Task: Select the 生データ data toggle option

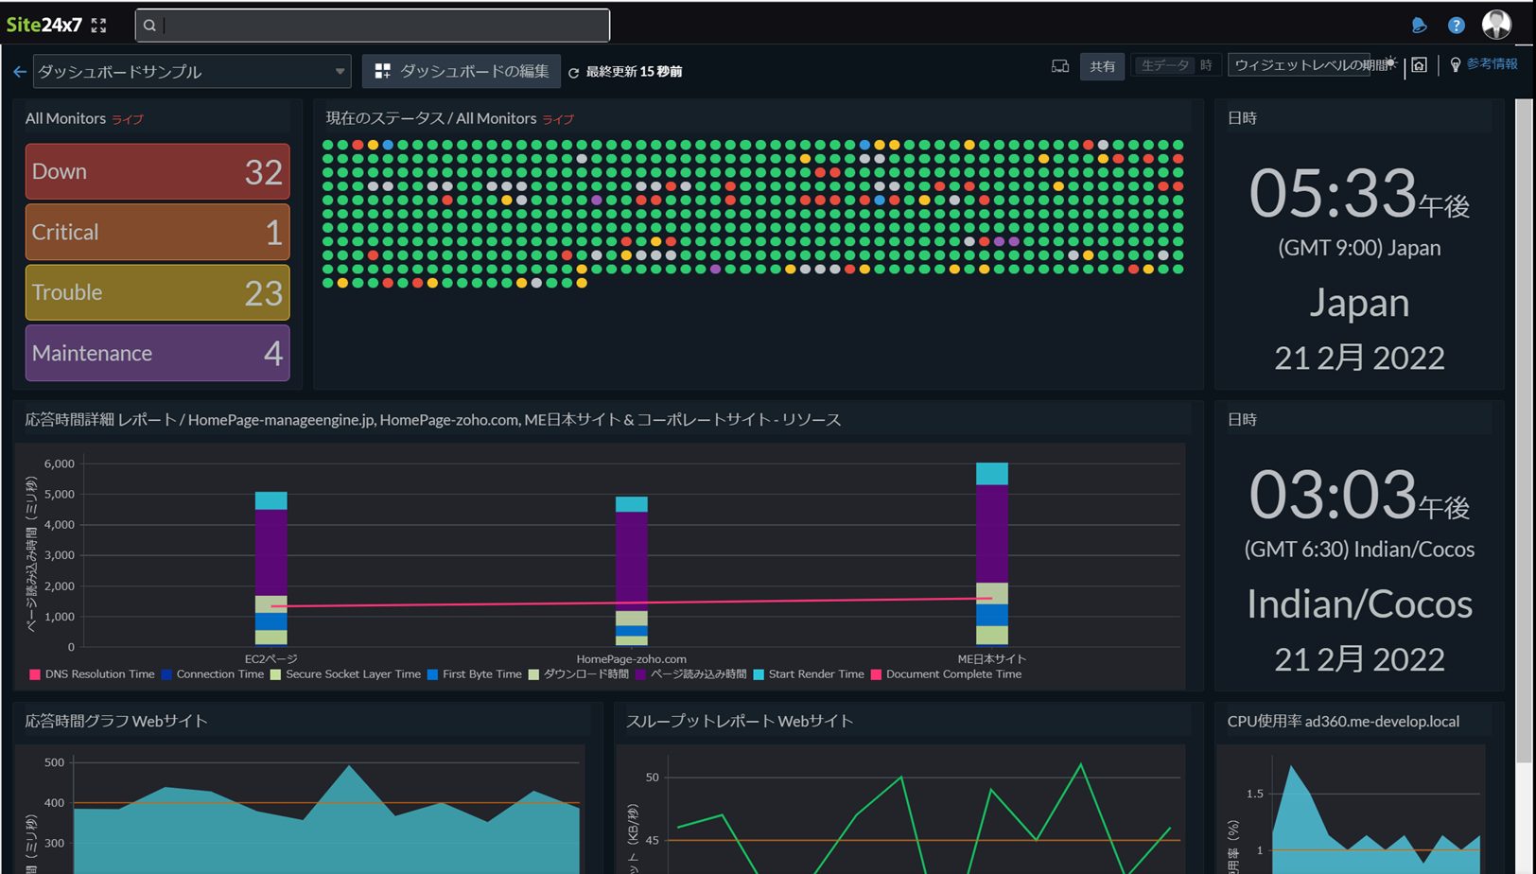Action: coord(1164,66)
